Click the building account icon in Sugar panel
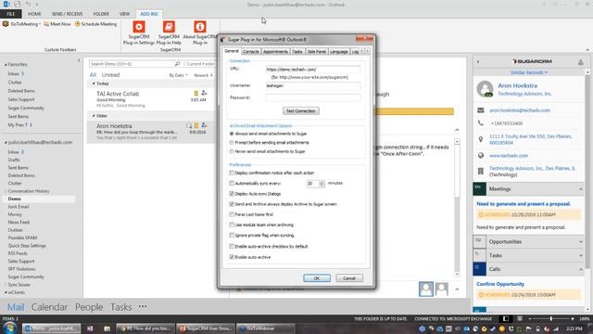This screenshot has height=334, width=593. (x=480, y=171)
